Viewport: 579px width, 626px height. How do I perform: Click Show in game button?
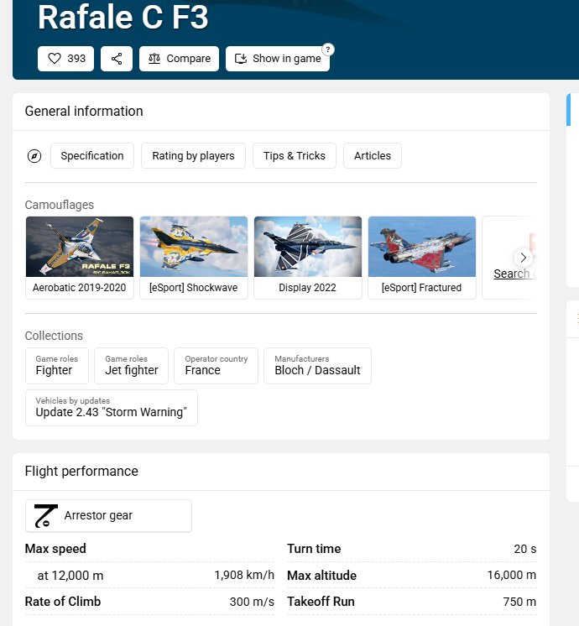pos(278,59)
